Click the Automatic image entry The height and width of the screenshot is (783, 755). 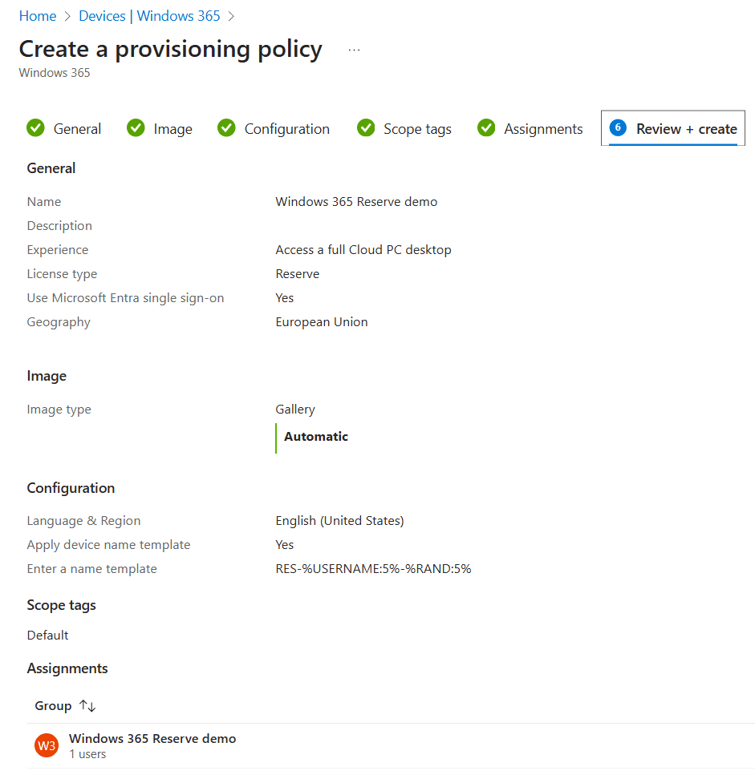[x=316, y=437]
